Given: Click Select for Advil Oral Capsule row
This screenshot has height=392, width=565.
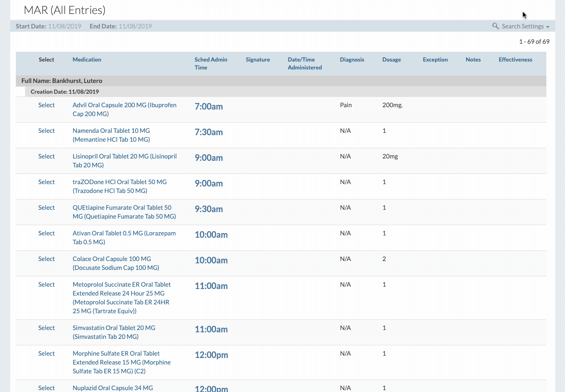Looking at the screenshot, I should (x=46, y=105).
